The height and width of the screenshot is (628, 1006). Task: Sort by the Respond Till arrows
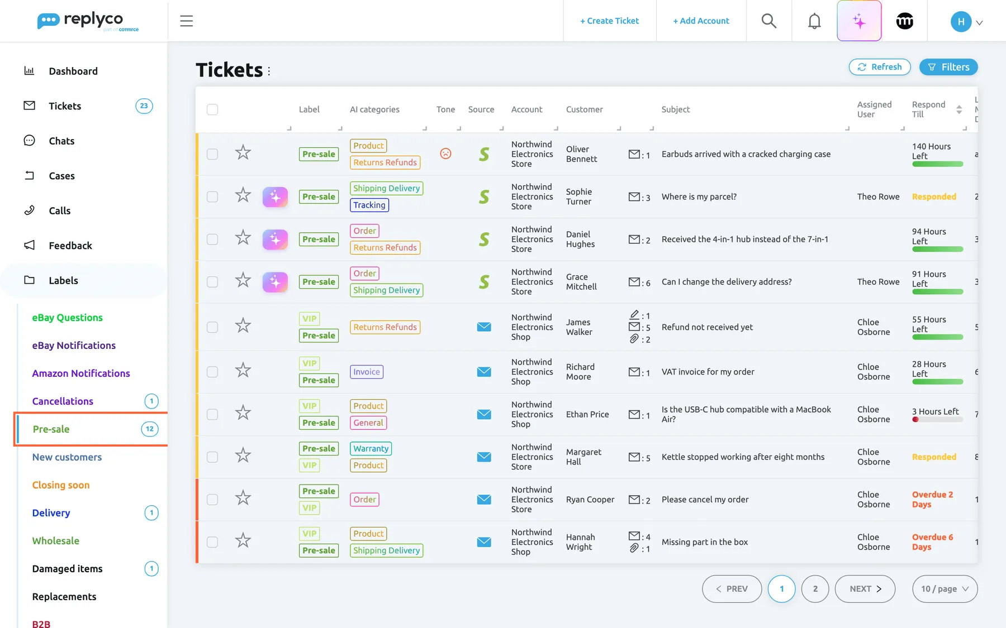coord(959,109)
